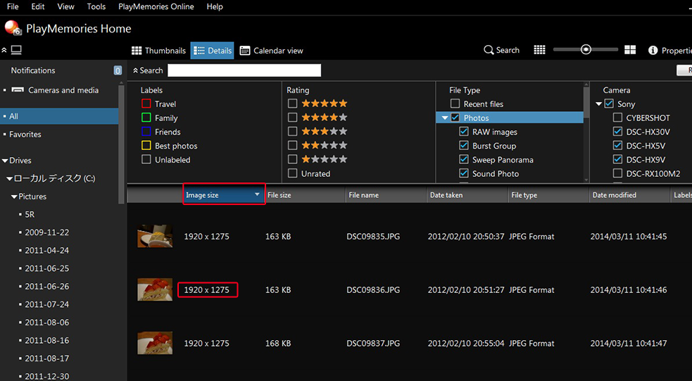Viewport: 692px width, 381px height.
Task: Uncheck the DSC-HX30V camera checkbox
Action: coord(618,132)
